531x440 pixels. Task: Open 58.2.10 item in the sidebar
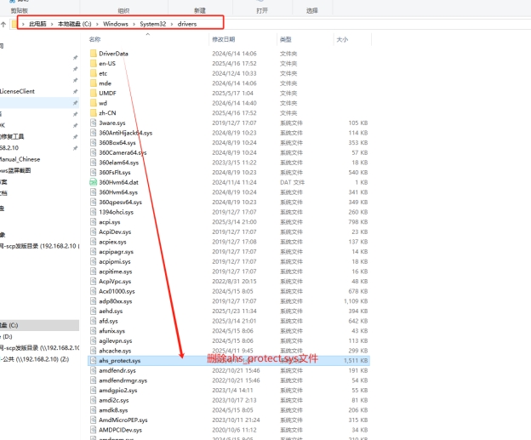(x=9, y=148)
